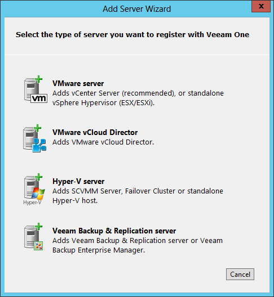The width and height of the screenshot is (274, 297).
Task: Choose the Hyper-V server heading
Action: point(78,181)
